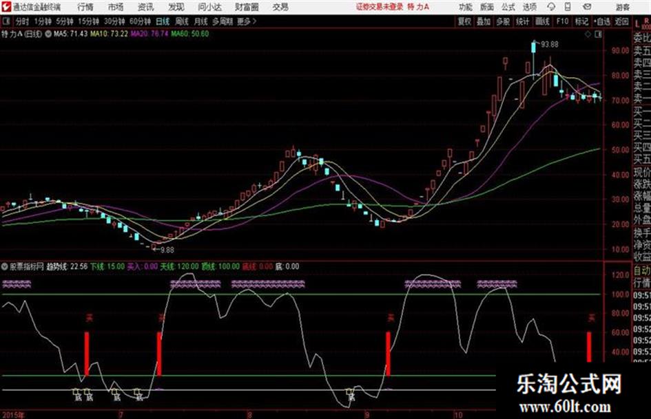Click the 返回 back button
Image resolution: width=651 pixels, height=419 pixels.
[621, 21]
